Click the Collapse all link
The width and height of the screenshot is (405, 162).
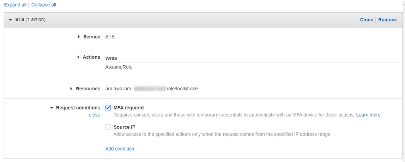(44, 5)
